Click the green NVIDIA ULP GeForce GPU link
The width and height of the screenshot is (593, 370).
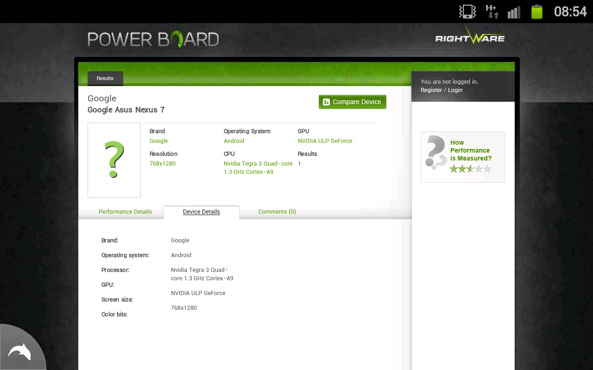[x=325, y=141]
